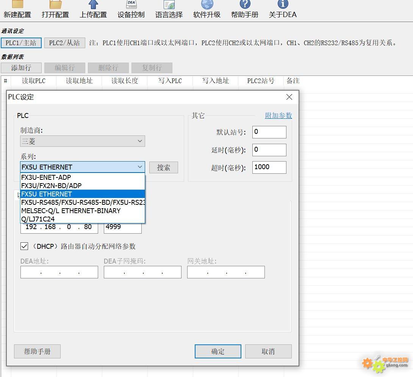Click the 复制行 button
The width and height of the screenshot is (413, 377).
click(x=152, y=68)
